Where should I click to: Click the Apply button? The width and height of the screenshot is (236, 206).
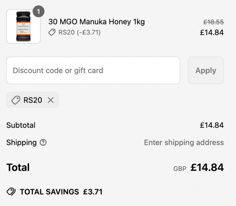pyautogui.click(x=206, y=71)
